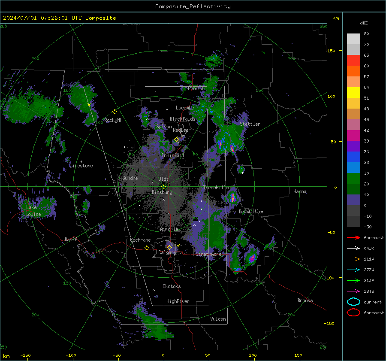Click the Ponoka town label
Screen dimensions: 386x361
(x=196, y=88)
